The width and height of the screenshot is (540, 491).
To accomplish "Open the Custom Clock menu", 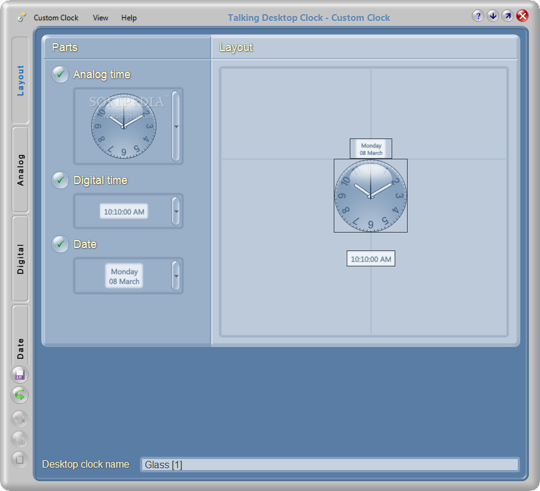I will tap(56, 18).
